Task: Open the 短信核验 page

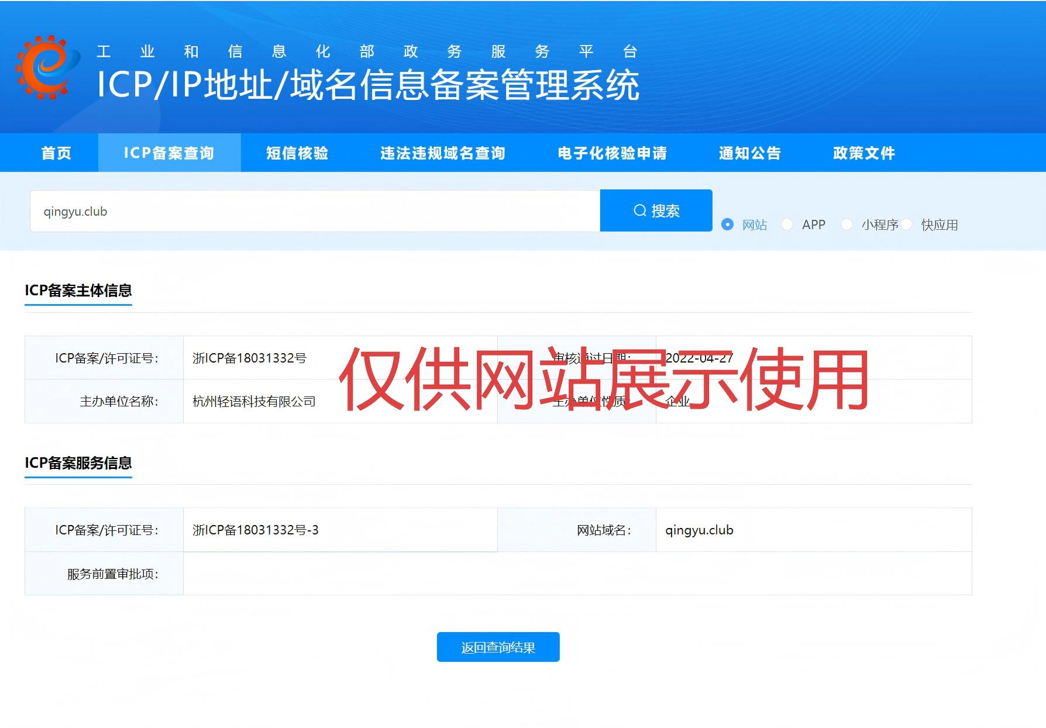Action: pyautogui.click(x=298, y=153)
